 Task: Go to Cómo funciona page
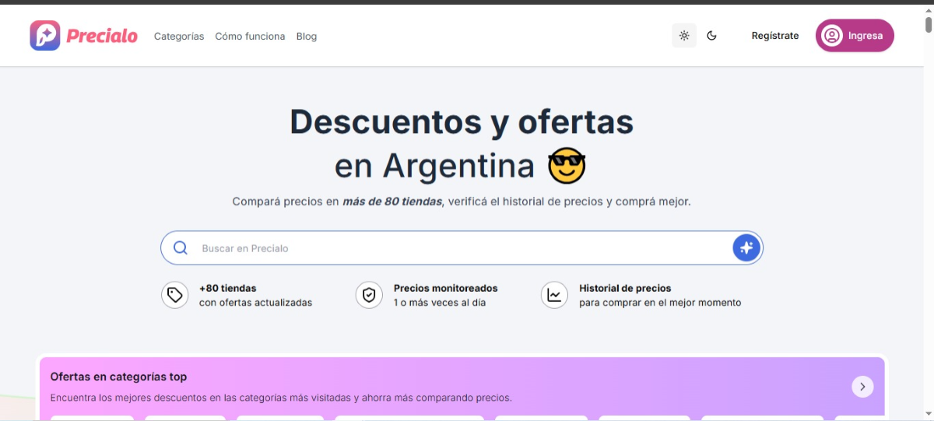click(250, 37)
